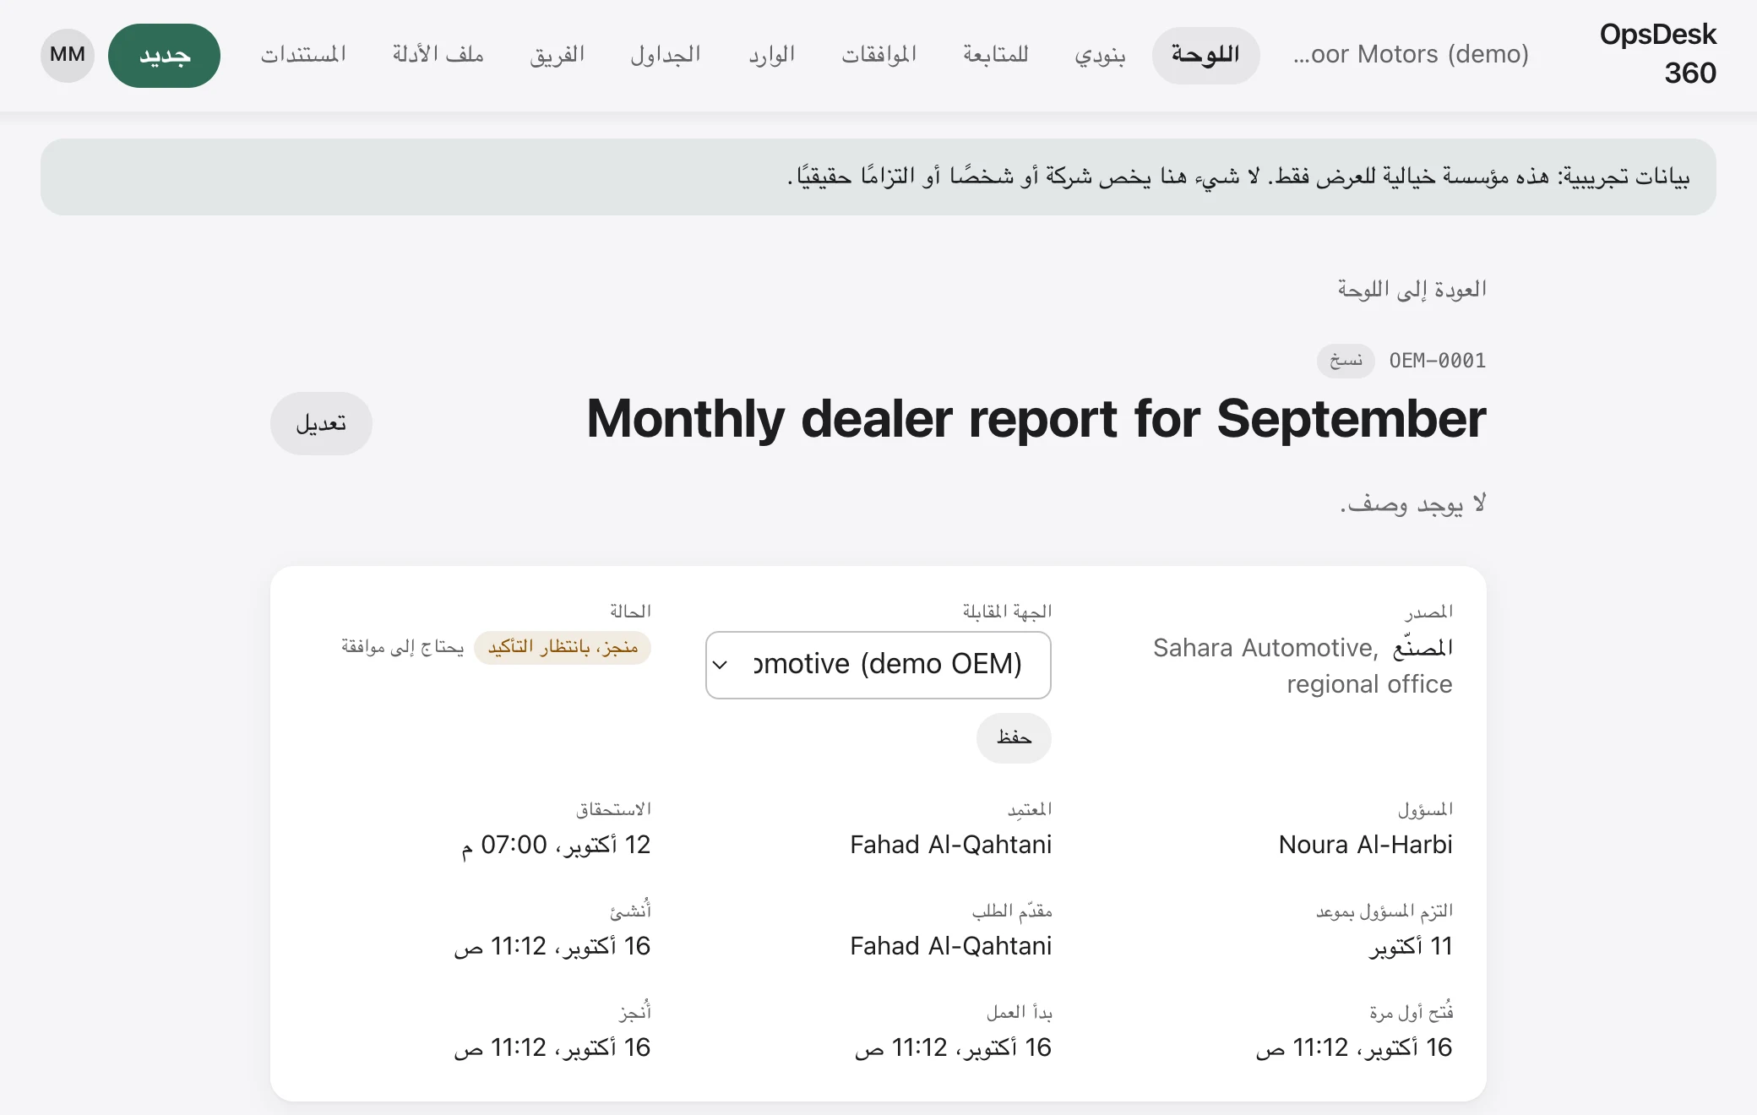The image size is (1757, 1115).
Task: Click the green جديد (New) button
Action: pyautogui.click(x=164, y=55)
